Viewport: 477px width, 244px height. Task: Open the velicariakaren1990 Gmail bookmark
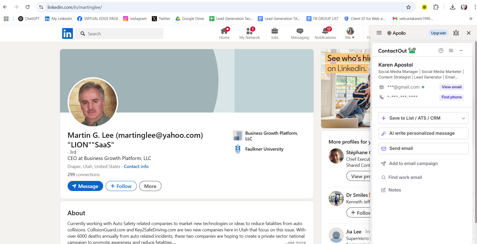coord(413,19)
